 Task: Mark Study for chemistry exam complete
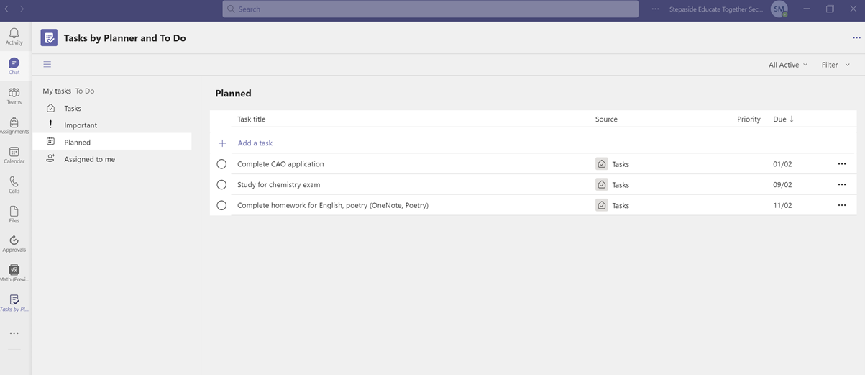point(221,185)
